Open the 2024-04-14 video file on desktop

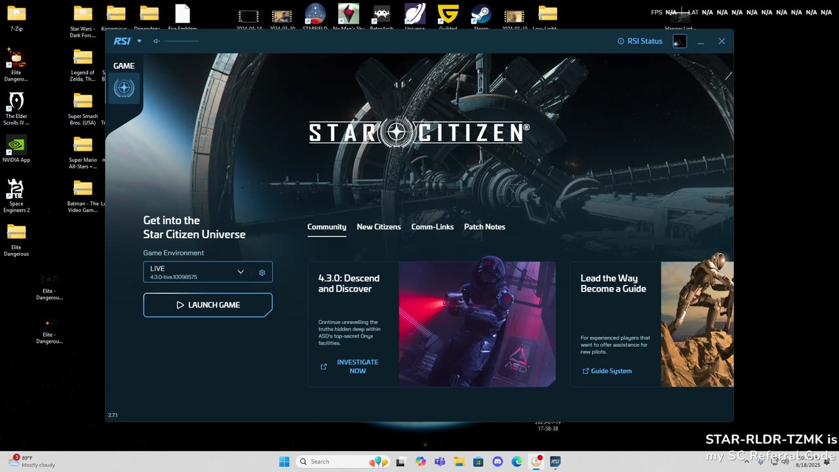pos(248,18)
